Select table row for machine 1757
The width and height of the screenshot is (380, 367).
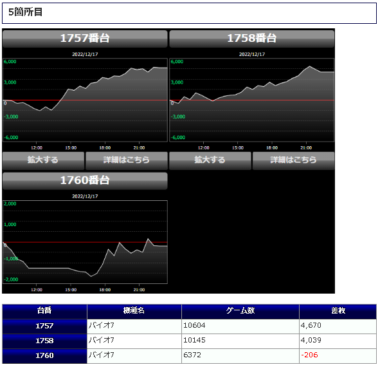pos(190,326)
